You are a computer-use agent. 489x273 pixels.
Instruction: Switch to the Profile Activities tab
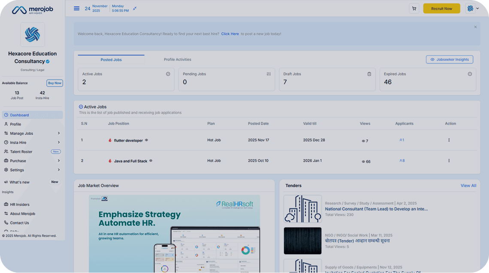177,59
